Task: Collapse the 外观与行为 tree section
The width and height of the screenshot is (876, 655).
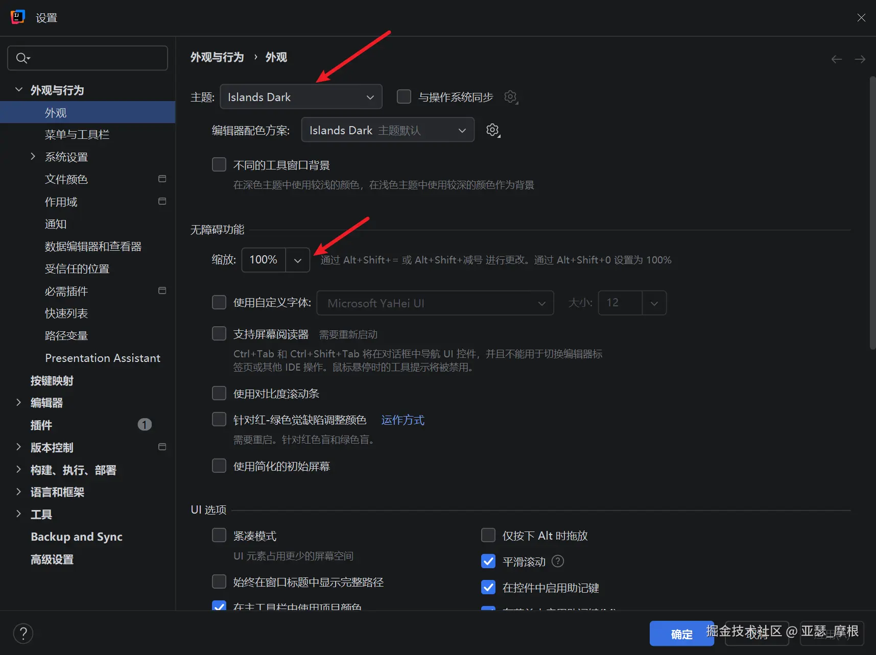Action: point(19,90)
